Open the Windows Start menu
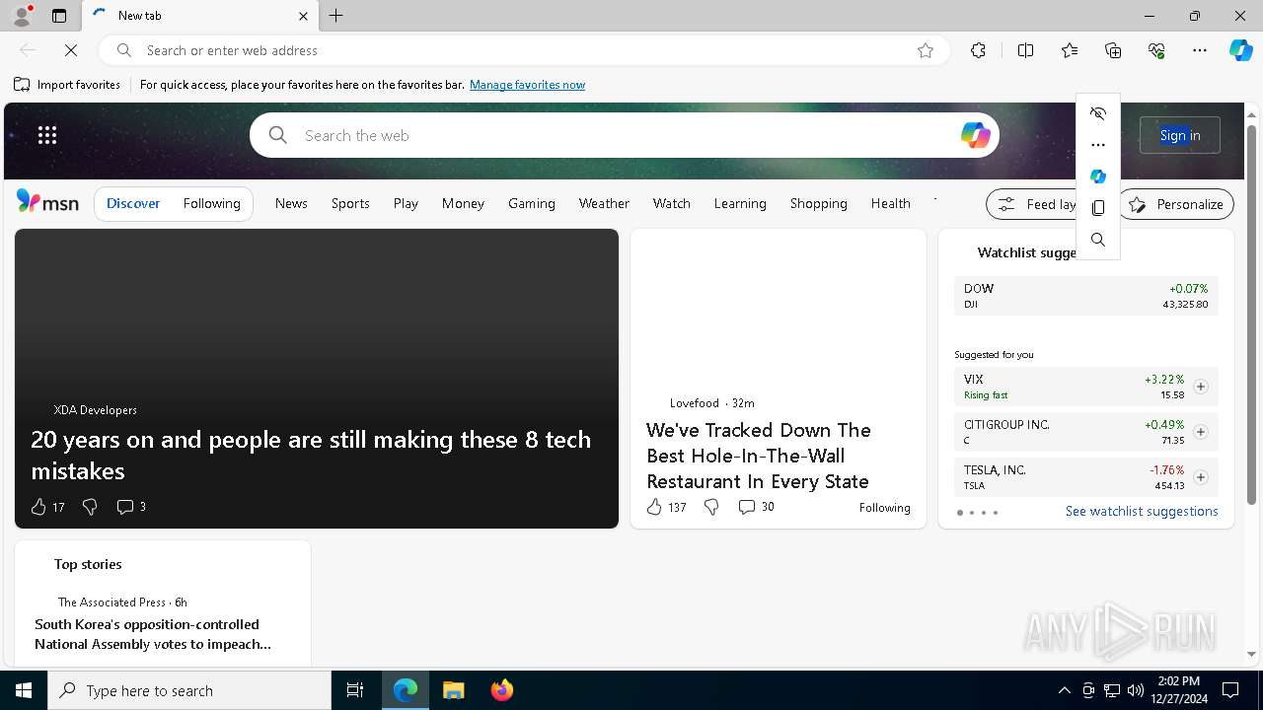Screen dimensions: 1263x710 click(x=24, y=690)
